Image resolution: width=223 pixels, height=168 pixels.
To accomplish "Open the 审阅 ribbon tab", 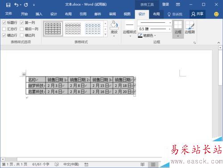I will pos(112,14).
